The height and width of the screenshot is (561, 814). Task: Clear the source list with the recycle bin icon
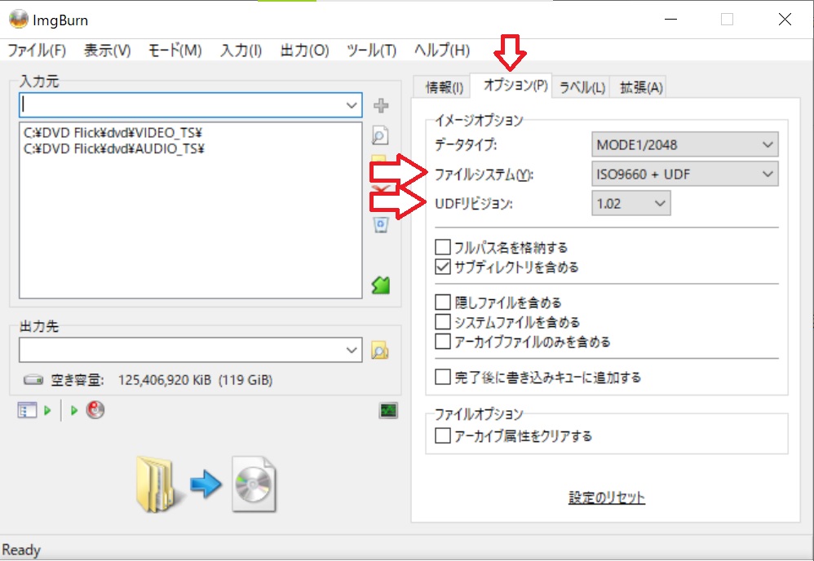(x=381, y=225)
